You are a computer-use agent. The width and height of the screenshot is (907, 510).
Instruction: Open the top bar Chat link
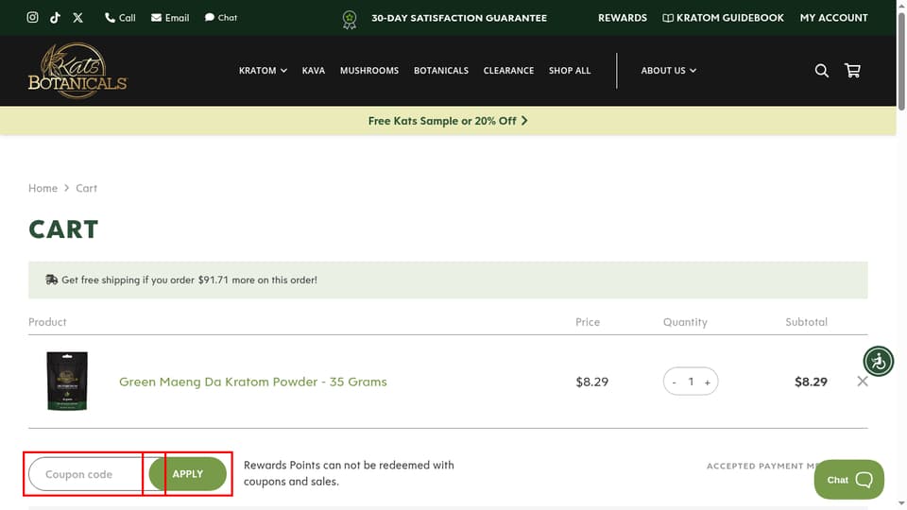click(x=221, y=17)
